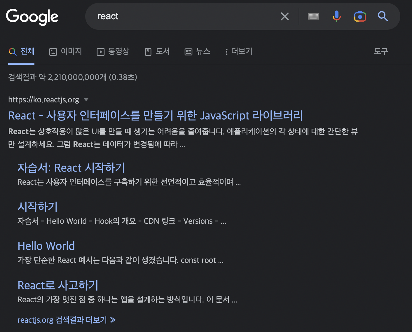
Task: Click the snippet React의 가장 멋진 점
Action: pyautogui.click(x=127, y=300)
